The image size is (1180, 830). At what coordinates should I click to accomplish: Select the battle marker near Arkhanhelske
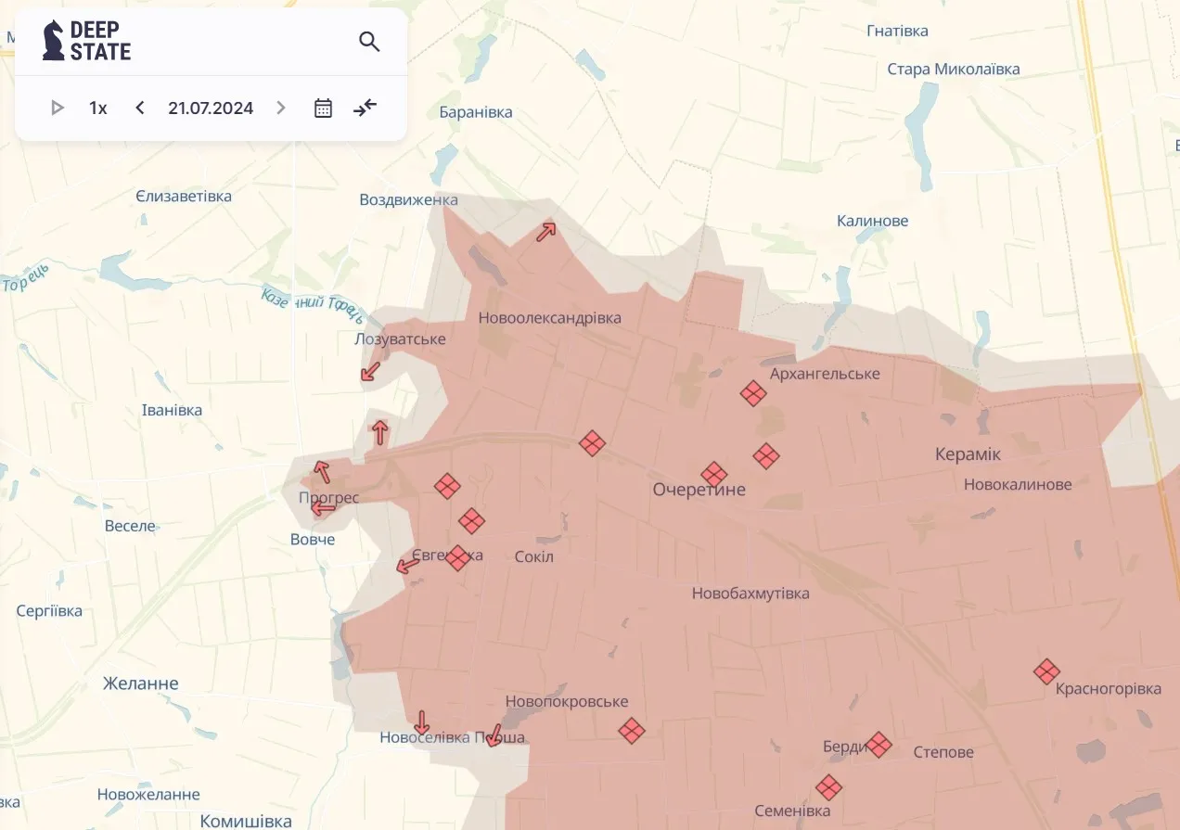[753, 393]
